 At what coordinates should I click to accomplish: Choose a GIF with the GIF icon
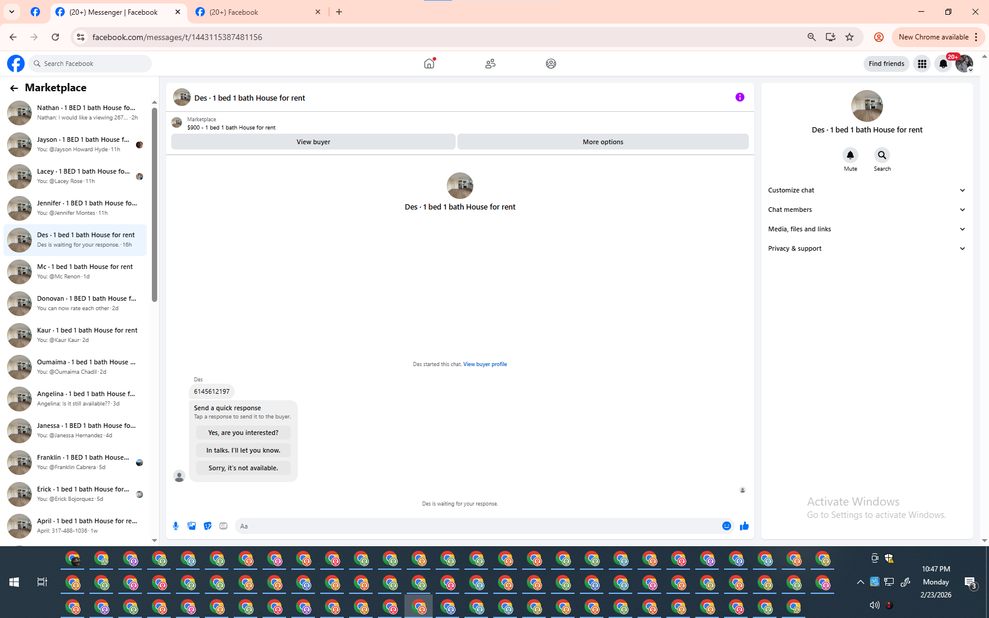[223, 526]
